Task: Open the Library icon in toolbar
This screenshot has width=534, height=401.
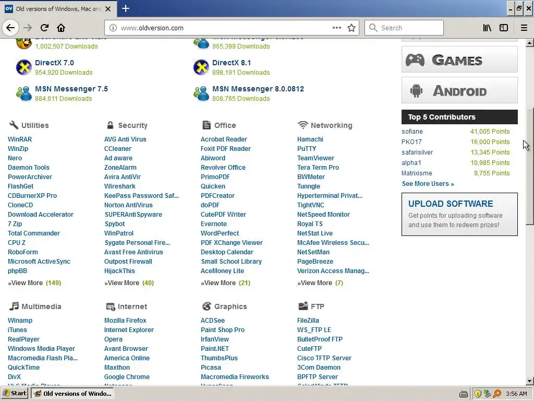Action: (487, 28)
